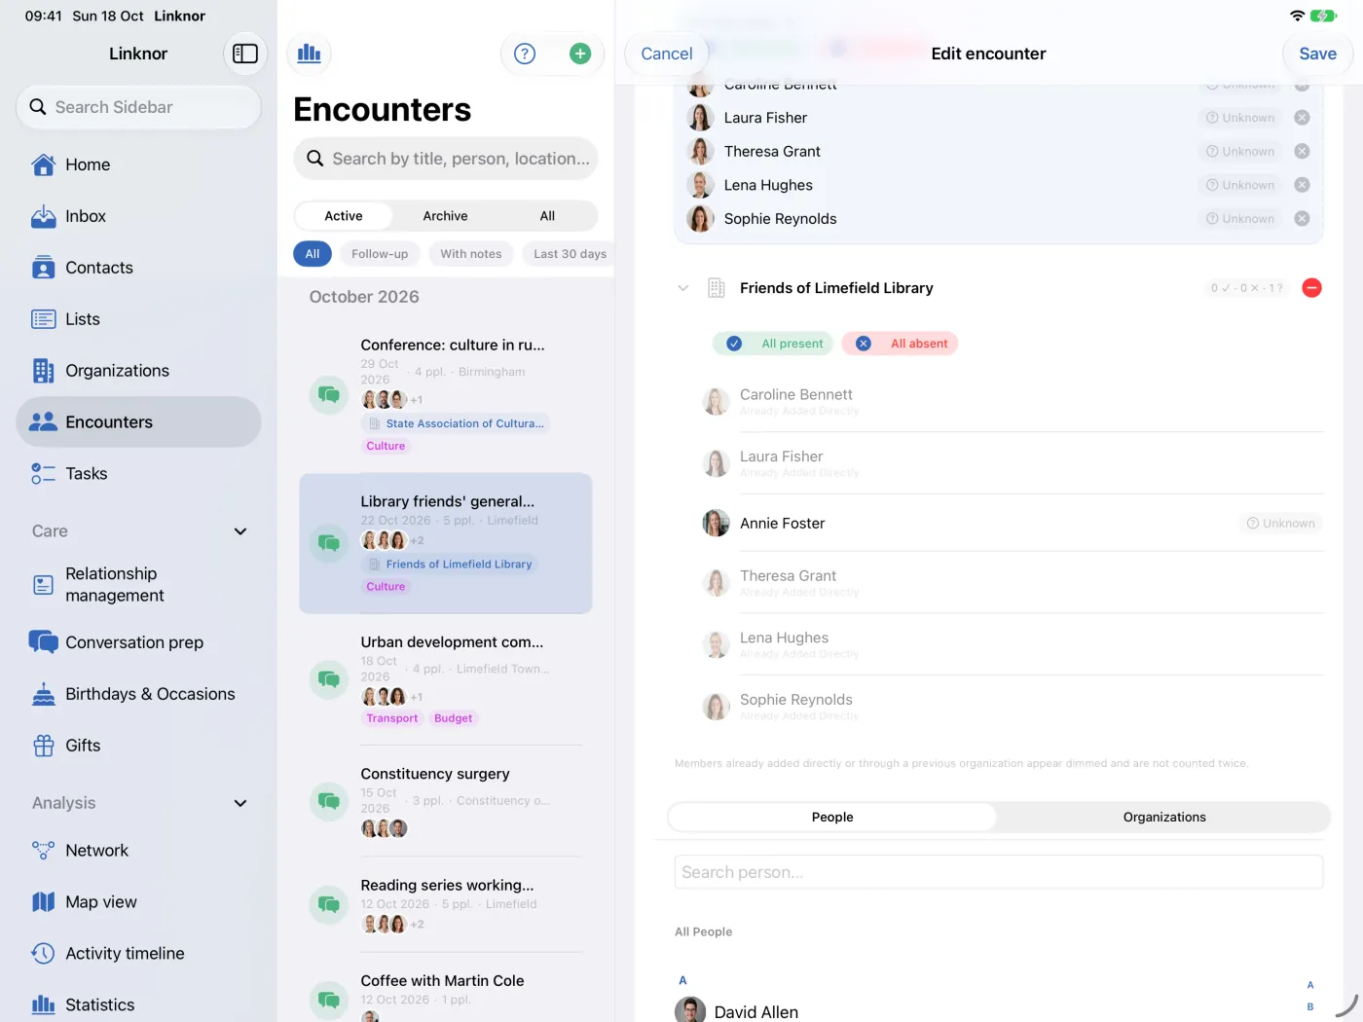Collapse the Care section
The image size is (1363, 1022).
(240, 531)
